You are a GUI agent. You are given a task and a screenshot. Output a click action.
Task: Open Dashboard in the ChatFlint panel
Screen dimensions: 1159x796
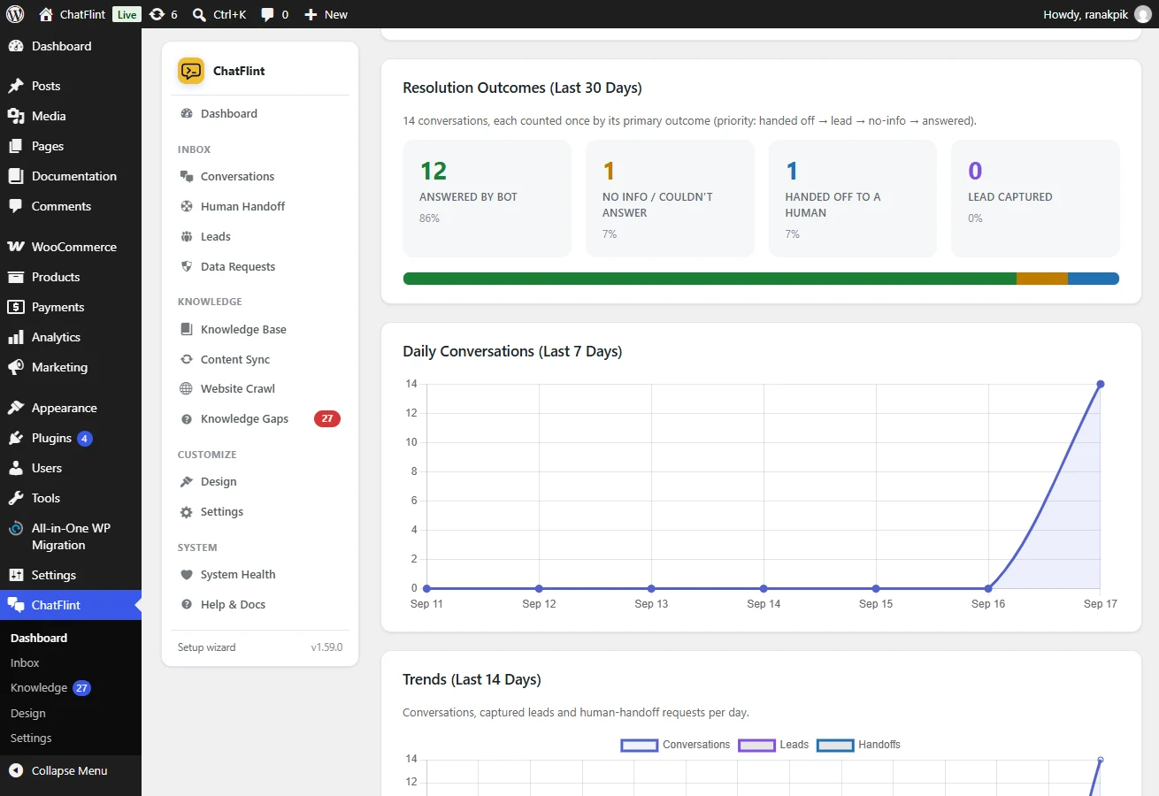pos(260,113)
